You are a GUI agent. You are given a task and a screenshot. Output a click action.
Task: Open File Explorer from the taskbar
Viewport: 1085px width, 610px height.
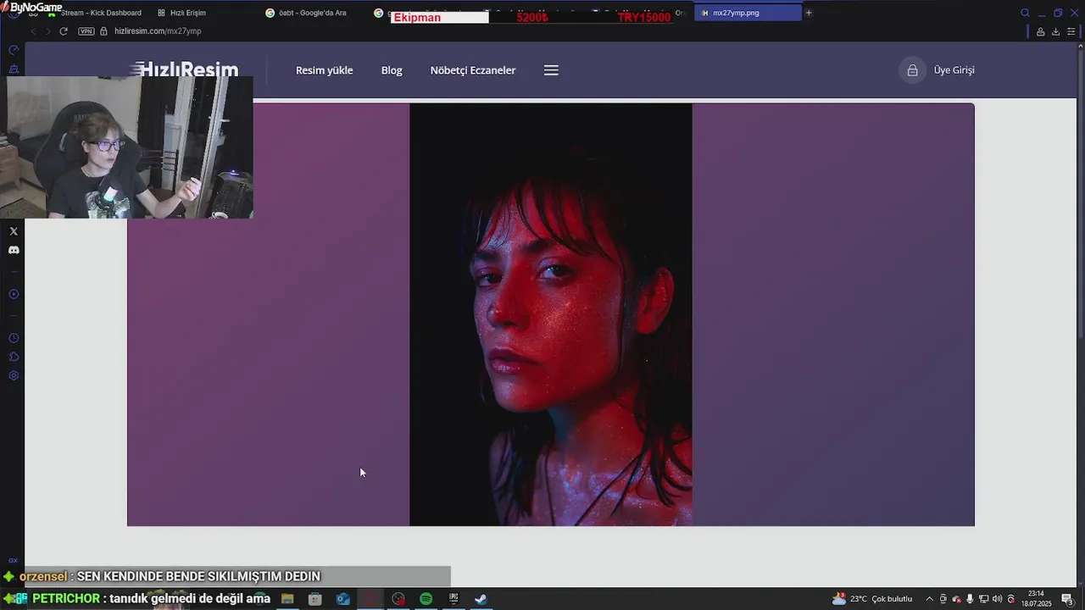coord(287,599)
